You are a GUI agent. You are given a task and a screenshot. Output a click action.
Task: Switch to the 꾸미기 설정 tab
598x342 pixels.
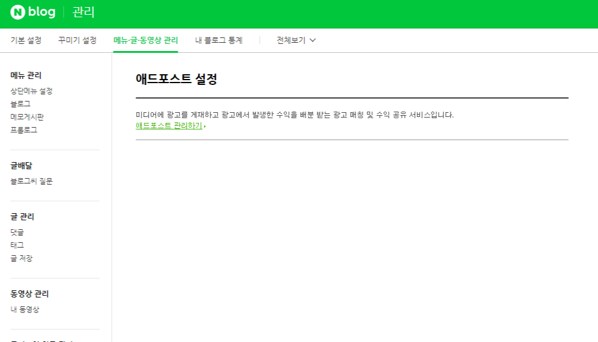click(x=77, y=40)
